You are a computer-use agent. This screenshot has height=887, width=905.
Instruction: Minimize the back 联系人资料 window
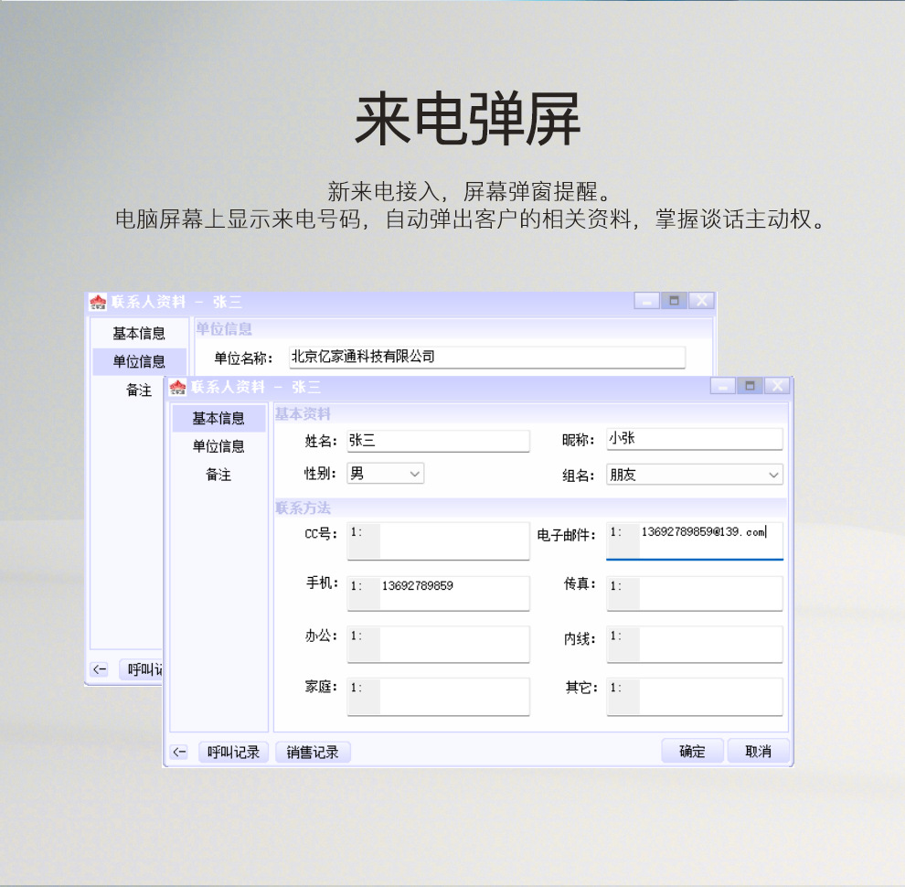point(647,301)
